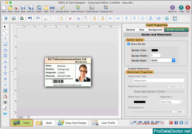
Task: Click the Transparency slider handle
Action: [174, 112]
